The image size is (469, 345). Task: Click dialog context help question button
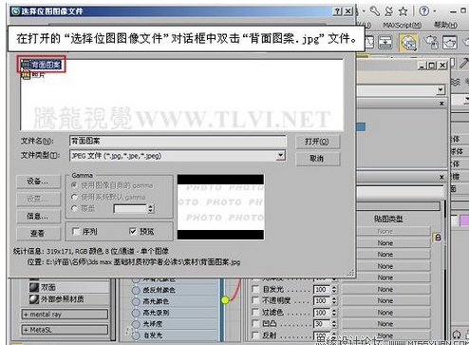338,11
